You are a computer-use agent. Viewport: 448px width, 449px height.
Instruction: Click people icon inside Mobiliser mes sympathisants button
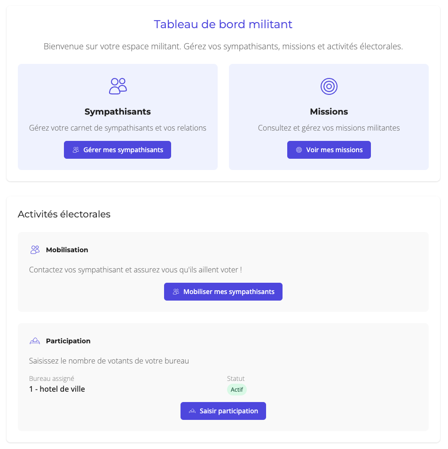tap(176, 292)
